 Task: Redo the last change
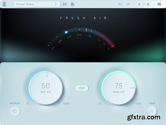128,4
